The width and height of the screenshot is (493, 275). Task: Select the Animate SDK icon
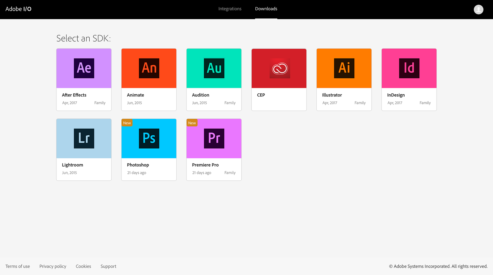149,68
